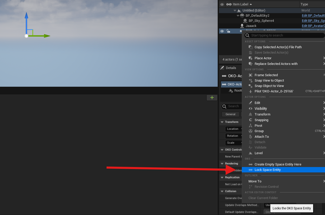Collapse the Transform section in Details

(x=222, y=122)
